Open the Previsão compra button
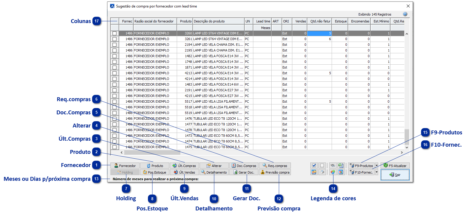The height and width of the screenshot is (217, 467). coord(275,172)
